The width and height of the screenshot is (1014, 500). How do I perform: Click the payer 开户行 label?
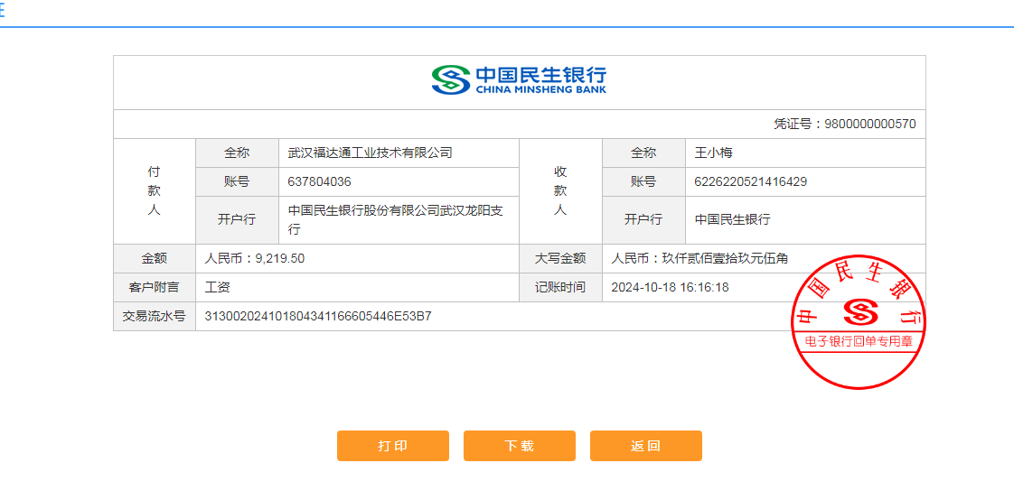pyautogui.click(x=237, y=220)
